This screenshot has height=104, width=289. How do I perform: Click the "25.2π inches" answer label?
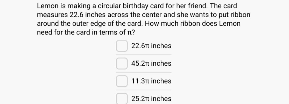151,99
